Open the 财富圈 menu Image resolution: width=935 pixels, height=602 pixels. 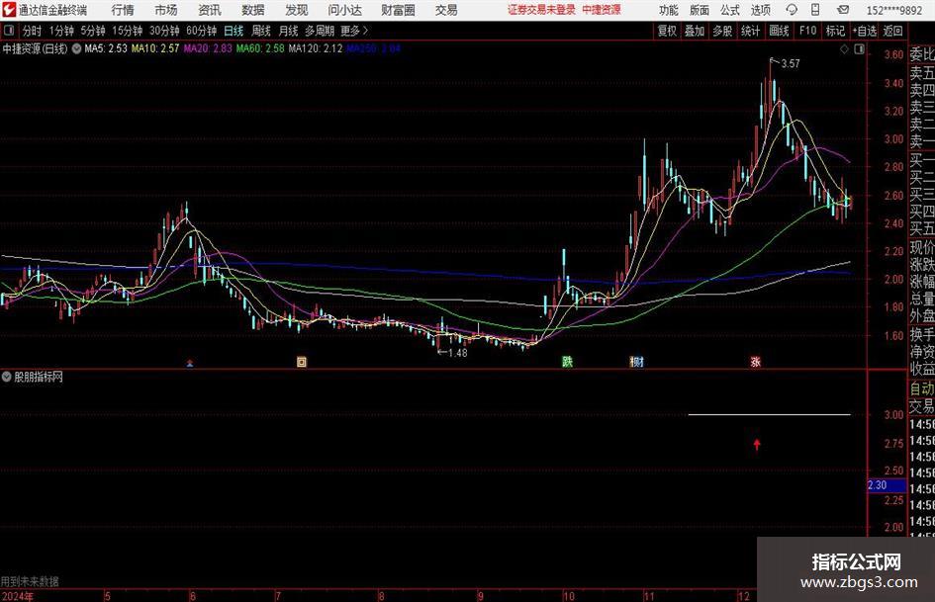tap(398, 10)
